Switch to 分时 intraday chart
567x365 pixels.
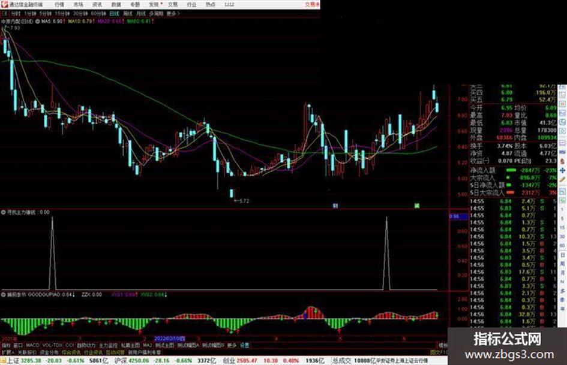[15, 13]
